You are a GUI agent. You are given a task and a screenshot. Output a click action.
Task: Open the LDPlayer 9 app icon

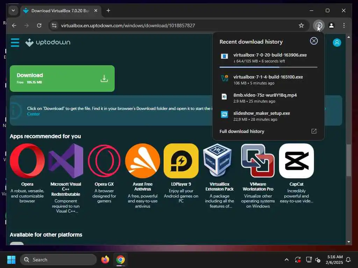(181, 161)
